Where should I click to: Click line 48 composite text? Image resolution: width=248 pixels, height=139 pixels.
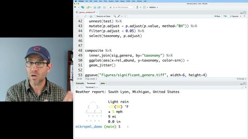coord(94,51)
